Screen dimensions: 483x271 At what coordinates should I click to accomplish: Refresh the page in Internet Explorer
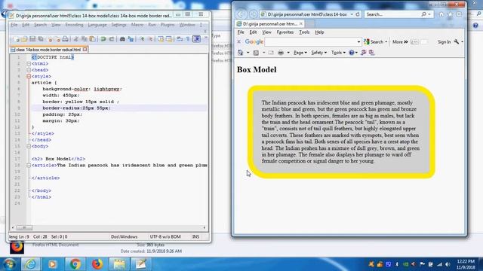358,14
